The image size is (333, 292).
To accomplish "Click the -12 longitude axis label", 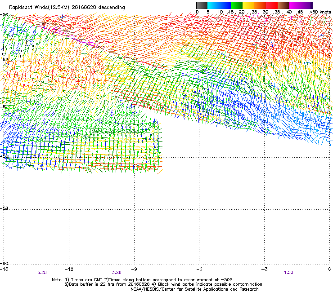I will (x=69, y=269).
